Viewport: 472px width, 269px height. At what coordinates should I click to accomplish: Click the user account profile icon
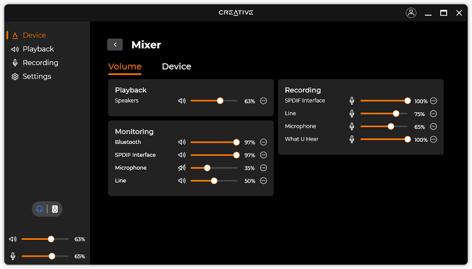[x=411, y=13]
